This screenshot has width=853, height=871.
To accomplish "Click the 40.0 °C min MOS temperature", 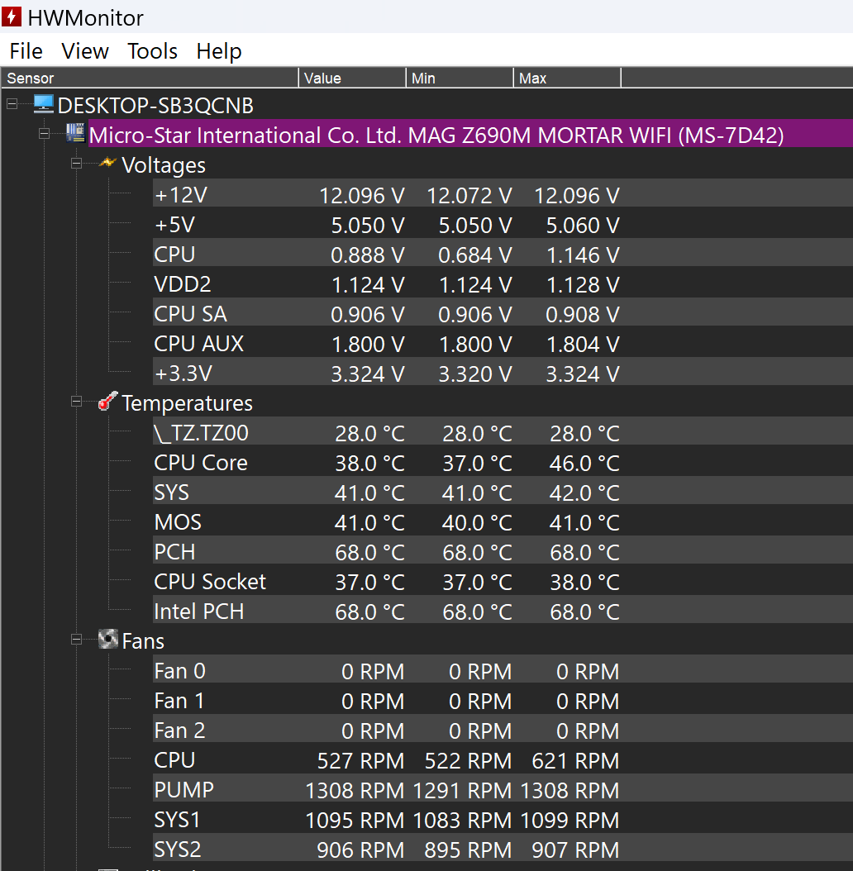I will click(478, 523).
